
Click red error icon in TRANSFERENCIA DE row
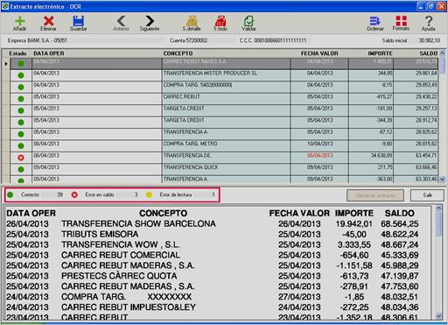[x=21, y=158]
